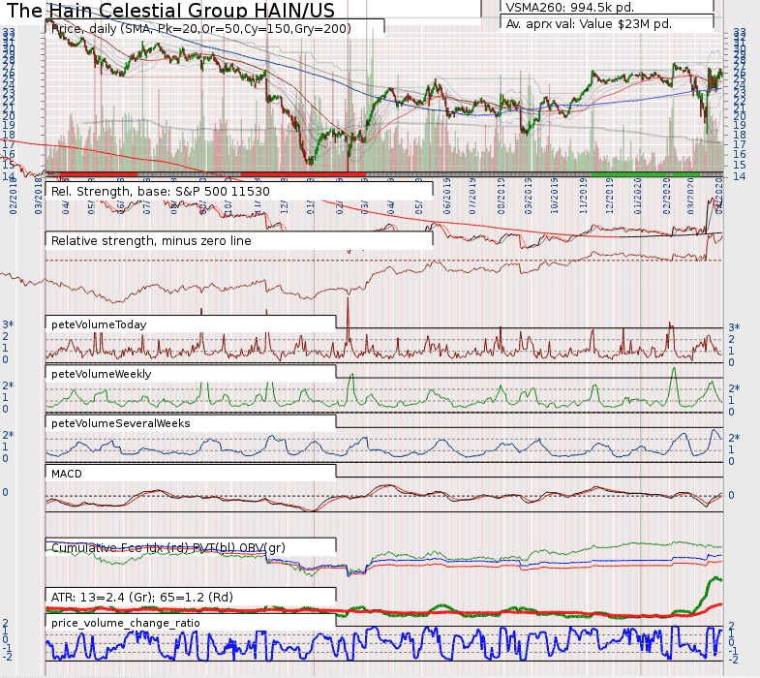Select the 'price_volume_change_ratio' panel label

(125, 623)
